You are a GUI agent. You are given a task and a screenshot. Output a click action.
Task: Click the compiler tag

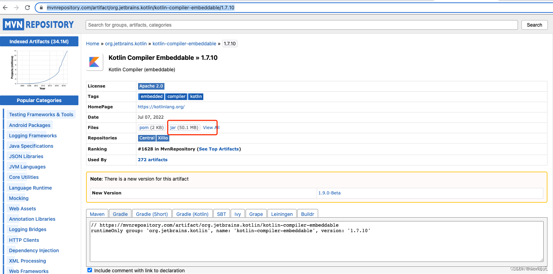176,97
